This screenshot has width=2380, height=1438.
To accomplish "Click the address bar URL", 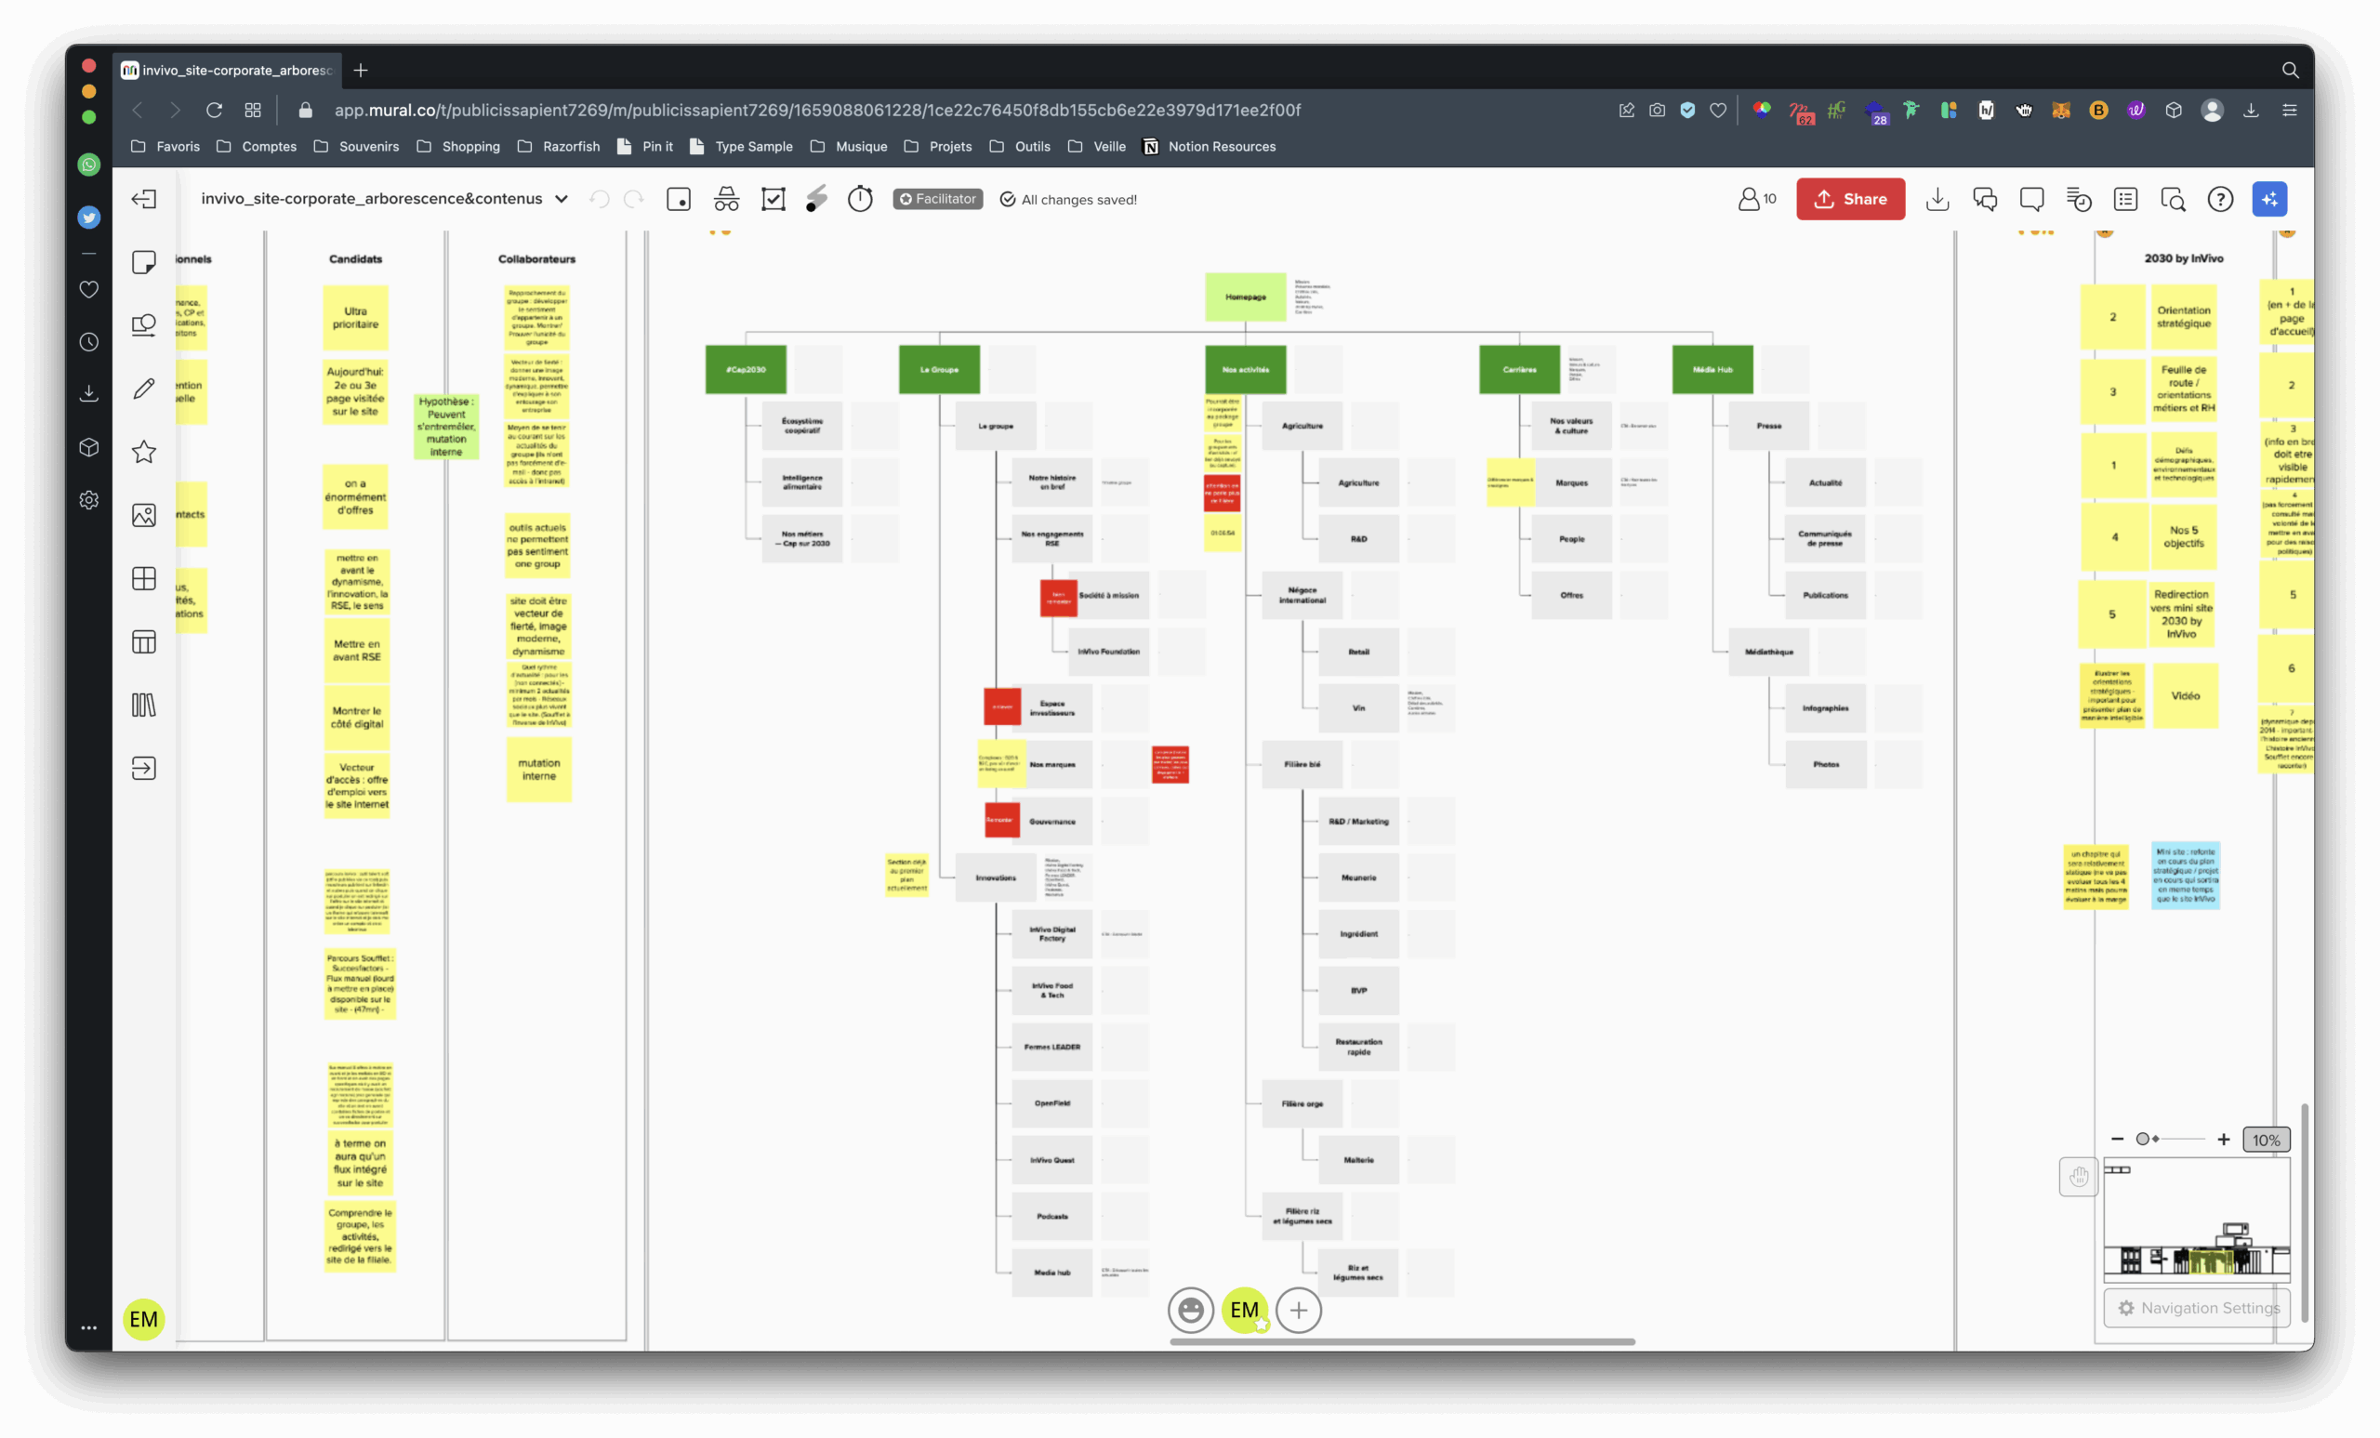I will click(817, 110).
